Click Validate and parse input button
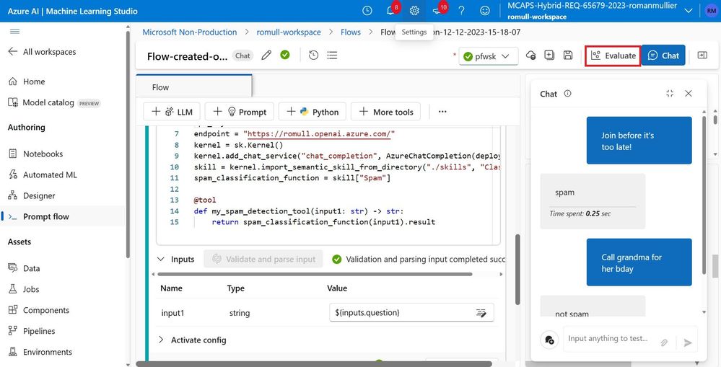Image resolution: width=721 pixels, height=367 pixels. click(263, 259)
